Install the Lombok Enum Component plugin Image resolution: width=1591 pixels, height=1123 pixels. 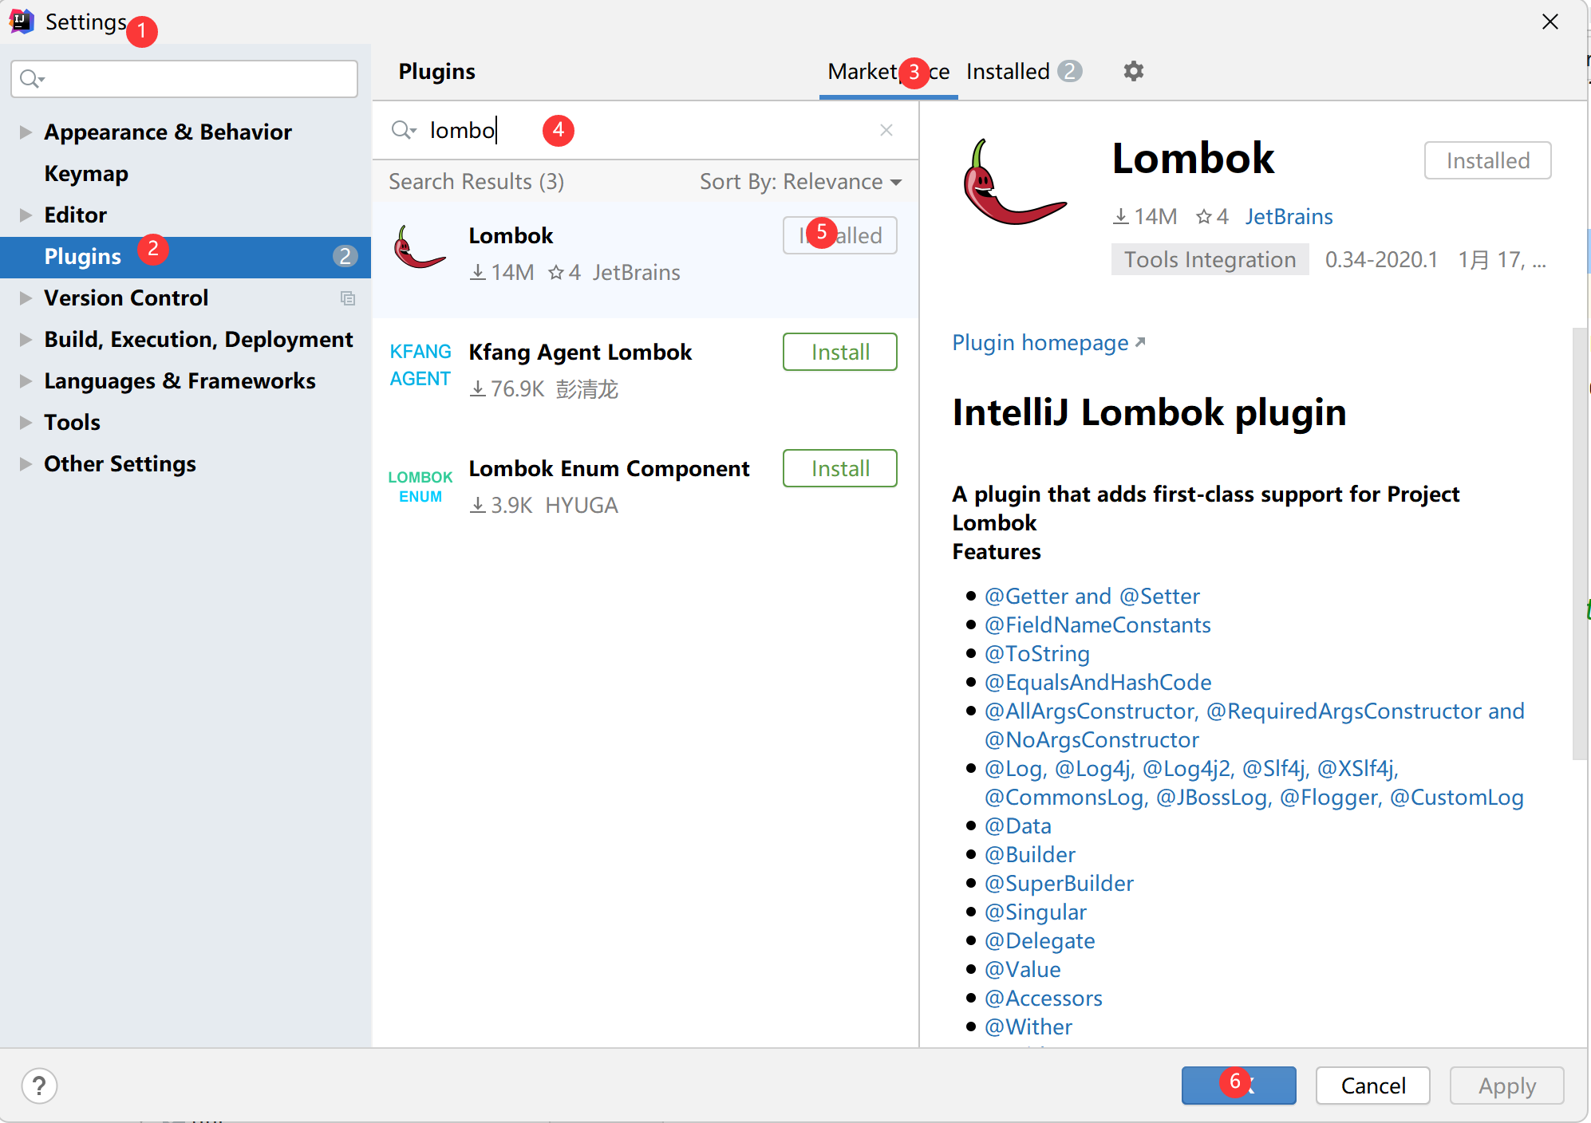tap(839, 468)
